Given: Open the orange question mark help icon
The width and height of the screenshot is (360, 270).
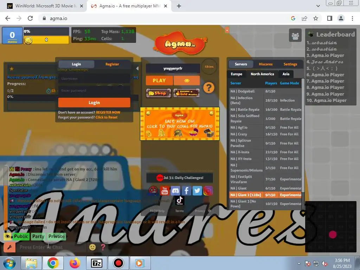Looking at the screenshot, I should tap(209, 88).
